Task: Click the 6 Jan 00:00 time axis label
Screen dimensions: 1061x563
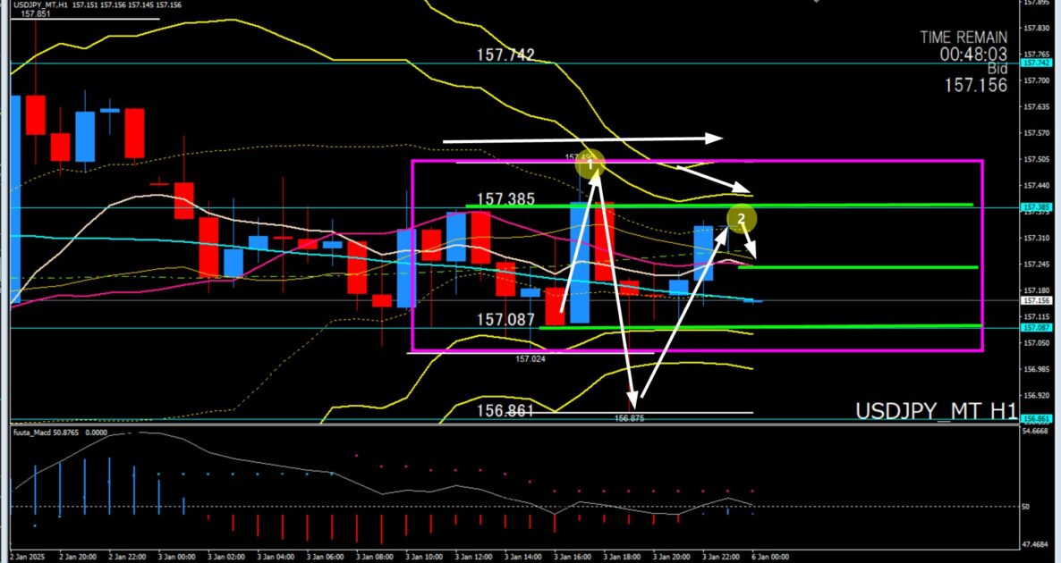Action: pos(769,555)
